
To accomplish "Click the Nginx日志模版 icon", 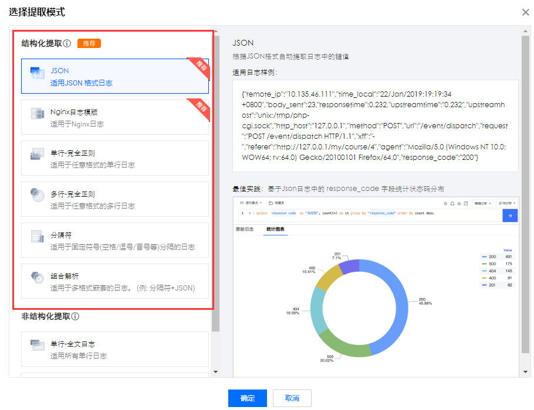I will pyautogui.click(x=36, y=117).
